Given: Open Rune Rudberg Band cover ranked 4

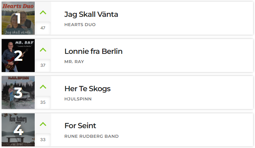Looking at the screenshot, I should [18, 130].
